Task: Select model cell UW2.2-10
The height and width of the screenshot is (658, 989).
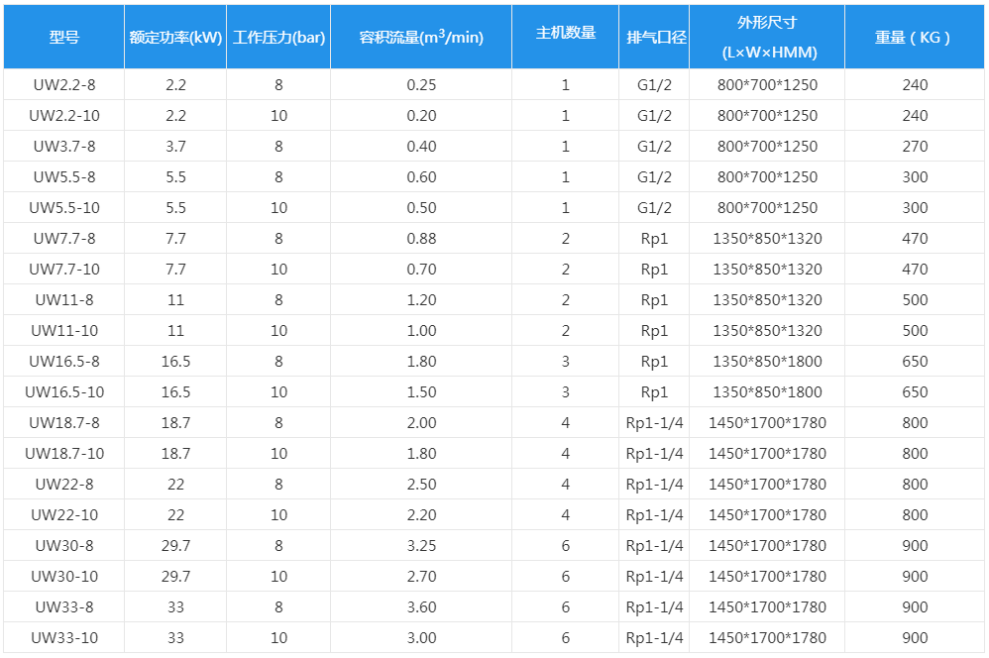Action: (x=64, y=116)
